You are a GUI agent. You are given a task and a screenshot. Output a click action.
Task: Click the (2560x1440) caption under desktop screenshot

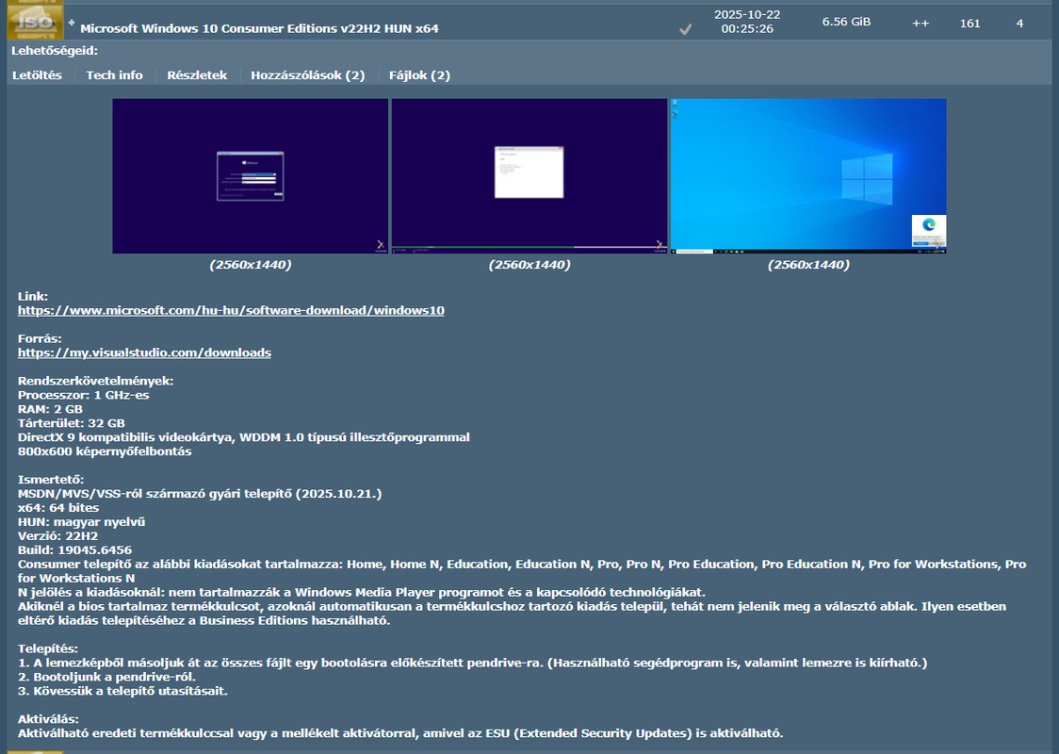coord(808,265)
